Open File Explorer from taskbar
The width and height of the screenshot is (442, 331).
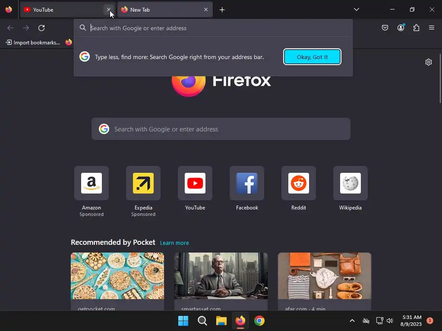pyautogui.click(x=221, y=321)
